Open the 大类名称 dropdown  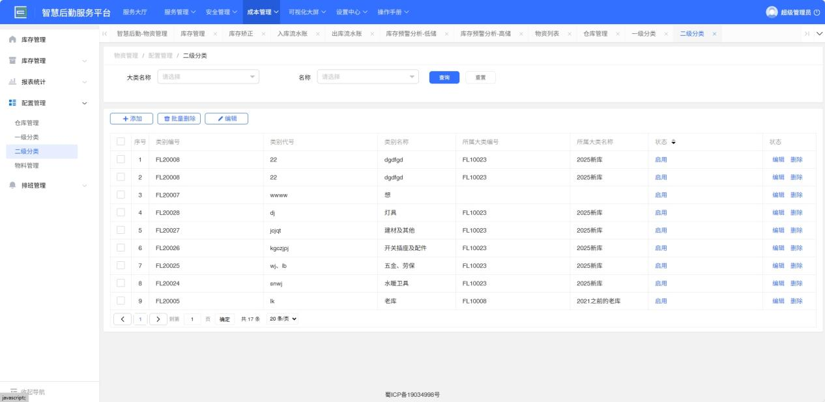209,77
